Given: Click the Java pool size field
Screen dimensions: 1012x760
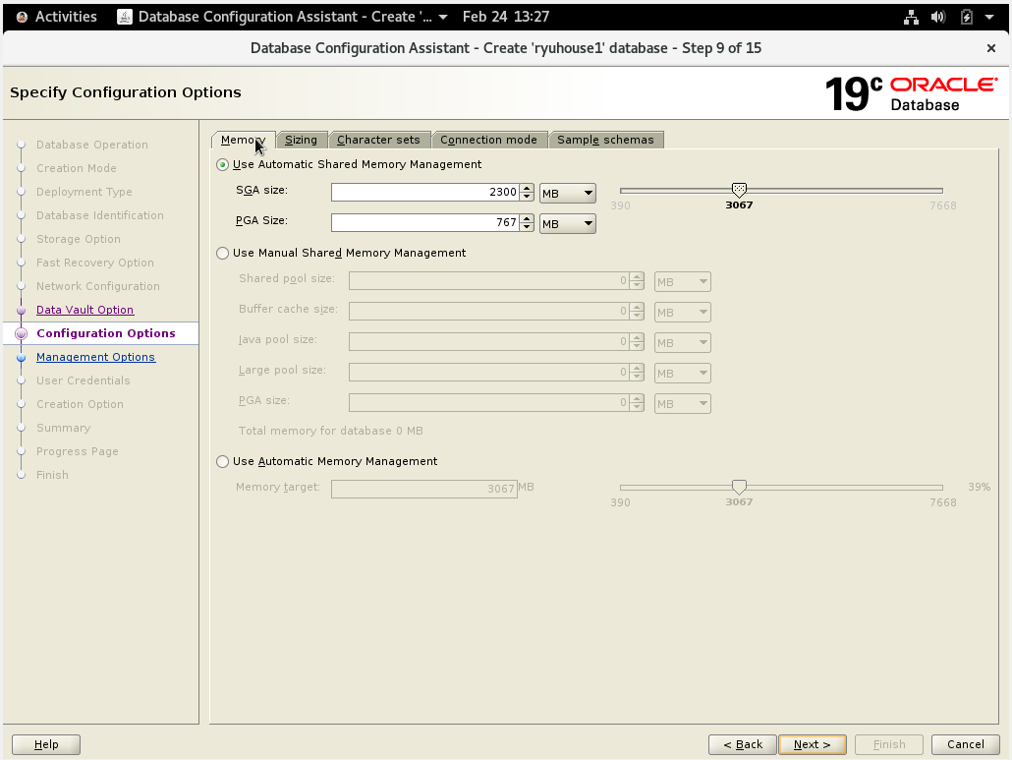Looking at the screenshot, I should [x=488, y=341].
